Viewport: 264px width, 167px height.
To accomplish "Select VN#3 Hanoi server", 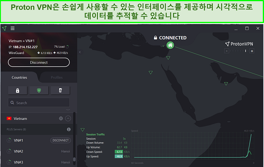I will point(37,162).
